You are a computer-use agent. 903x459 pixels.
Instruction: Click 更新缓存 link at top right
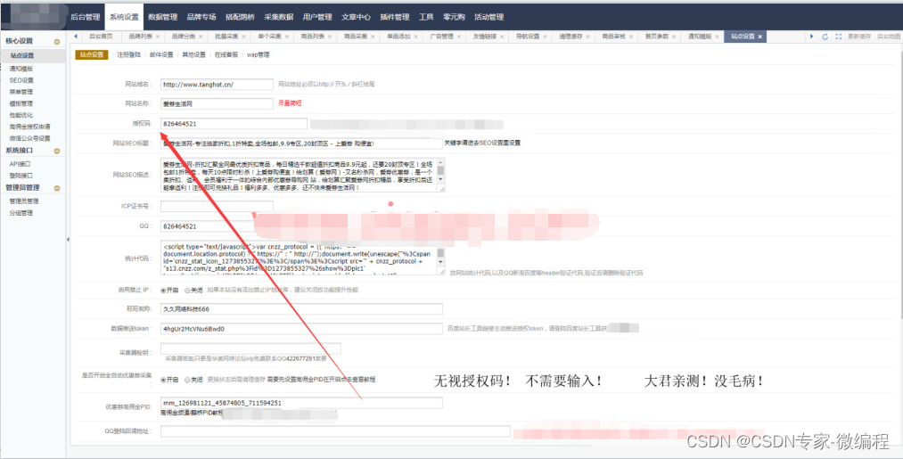pyautogui.click(x=859, y=37)
